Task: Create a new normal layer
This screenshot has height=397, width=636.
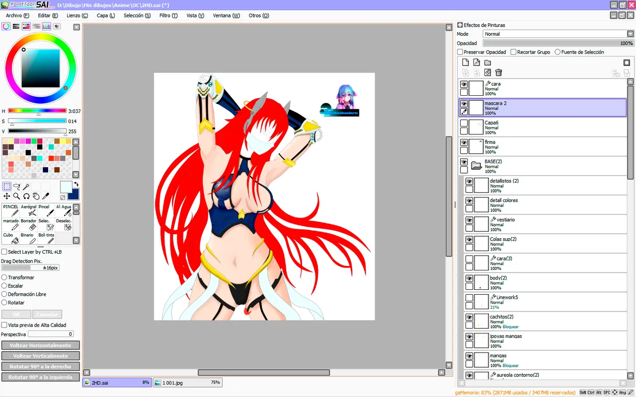Action: (x=466, y=63)
